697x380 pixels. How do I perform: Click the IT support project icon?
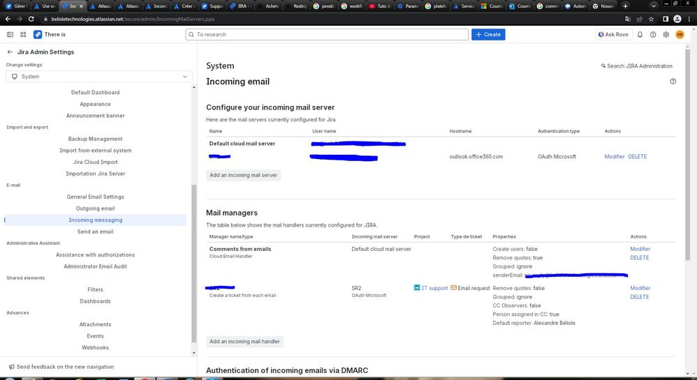[416, 288]
